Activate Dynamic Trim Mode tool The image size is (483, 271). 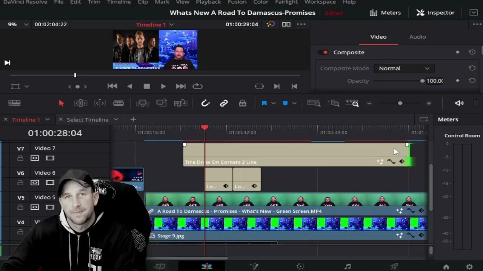pyautogui.click(x=100, y=103)
